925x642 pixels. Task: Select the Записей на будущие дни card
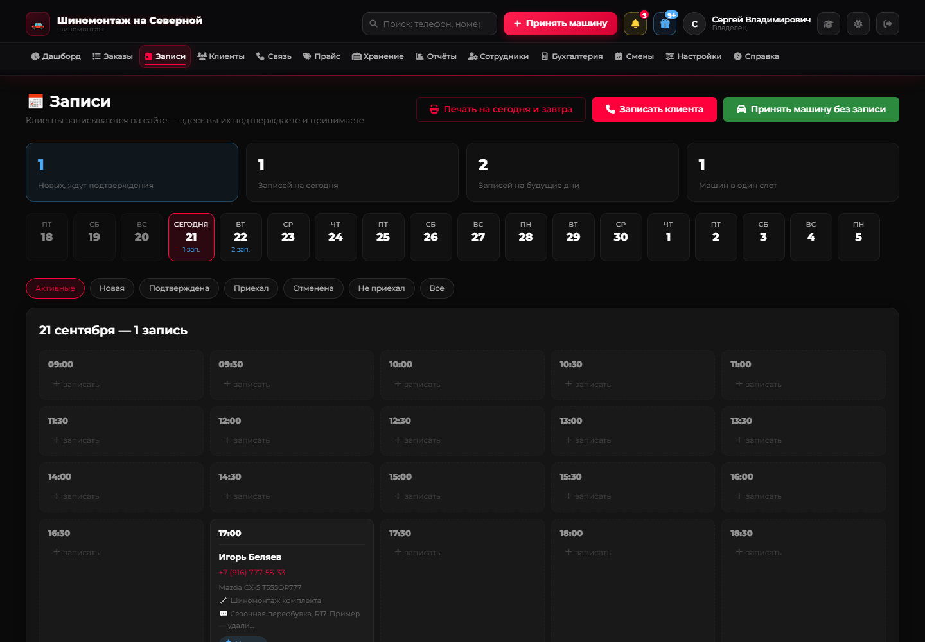click(572, 172)
